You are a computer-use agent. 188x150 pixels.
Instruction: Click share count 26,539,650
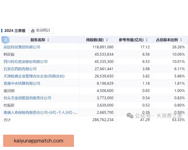point(104,76)
